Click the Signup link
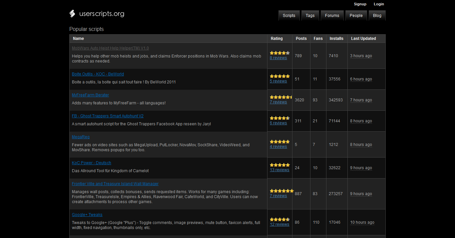Viewport: 455px width, 238px height. (x=360, y=4)
